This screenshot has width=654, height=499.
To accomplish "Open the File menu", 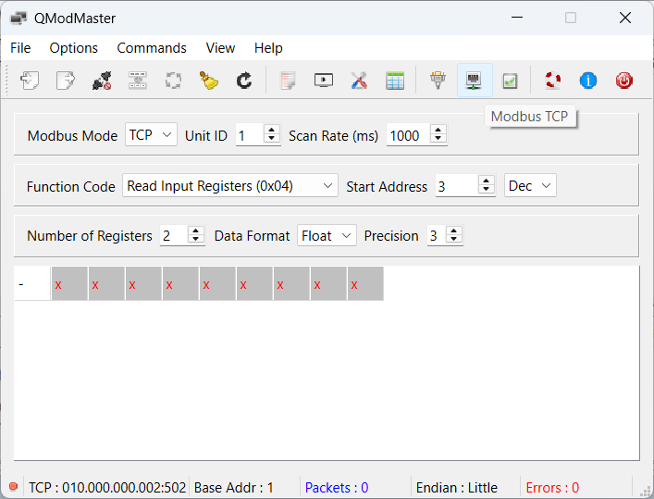I will tap(20, 48).
